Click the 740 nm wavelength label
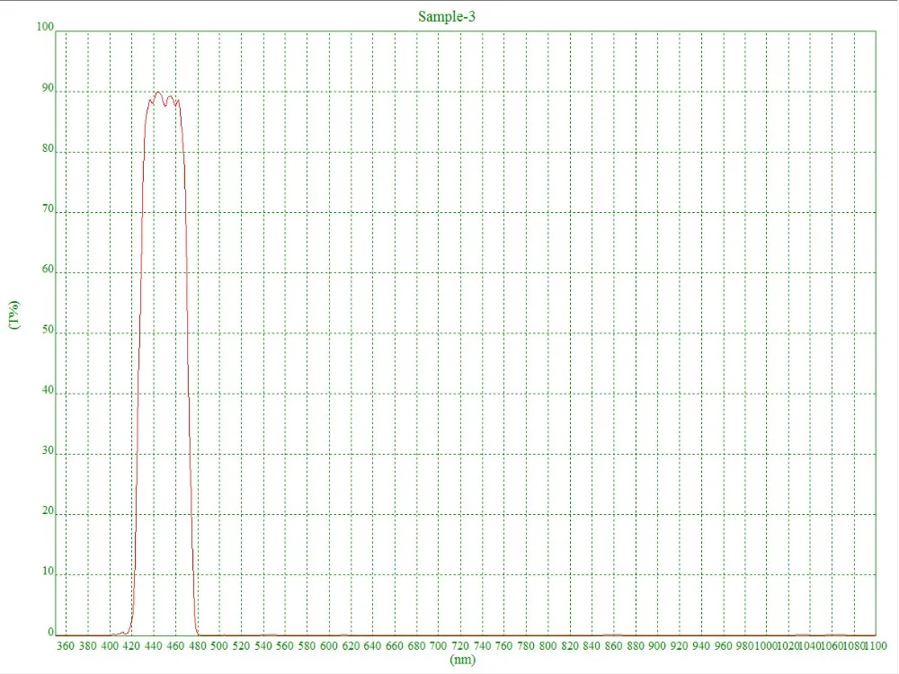The image size is (899, 674). click(482, 646)
